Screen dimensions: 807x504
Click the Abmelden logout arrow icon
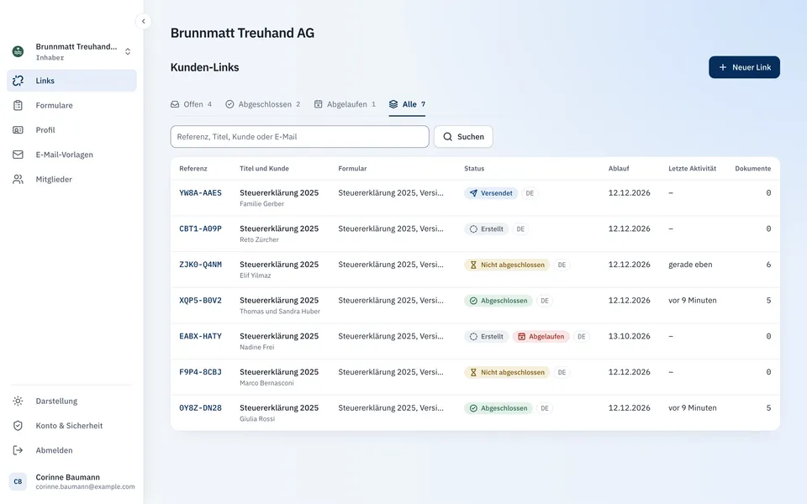pyautogui.click(x=18, y=450)
